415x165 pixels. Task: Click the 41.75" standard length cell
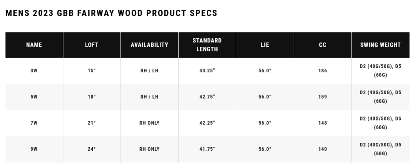click(207, 149)
